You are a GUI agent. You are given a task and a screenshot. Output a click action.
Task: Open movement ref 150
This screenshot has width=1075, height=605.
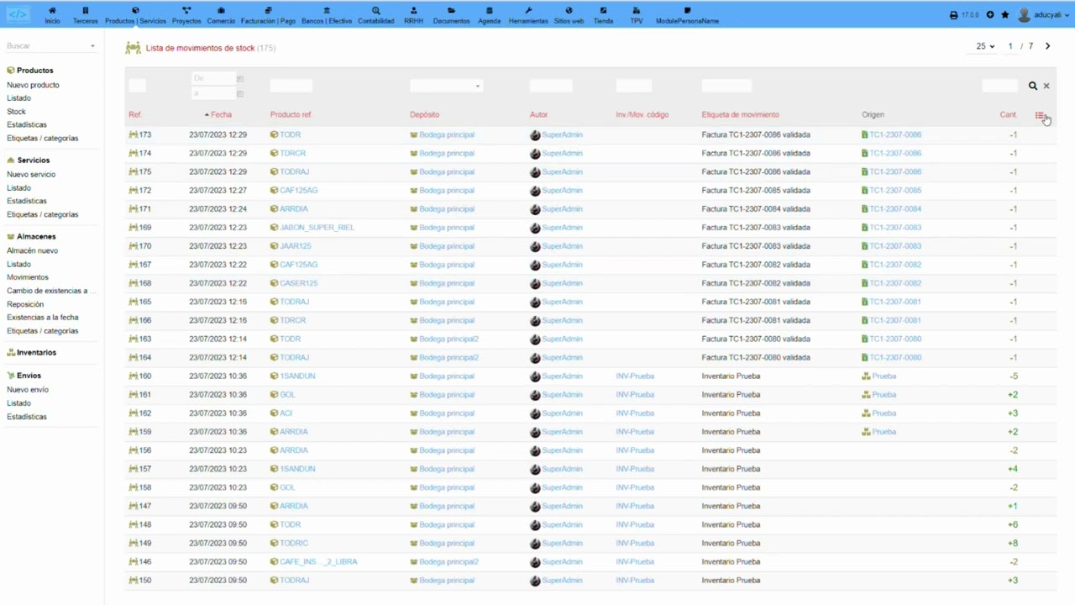(x=140, y=581)
